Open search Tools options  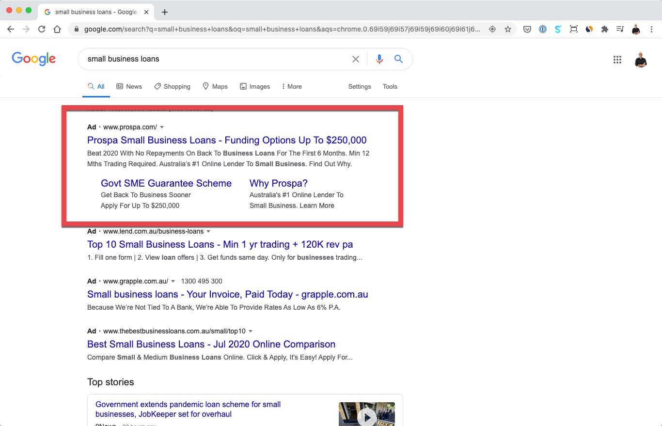[390, 86]
